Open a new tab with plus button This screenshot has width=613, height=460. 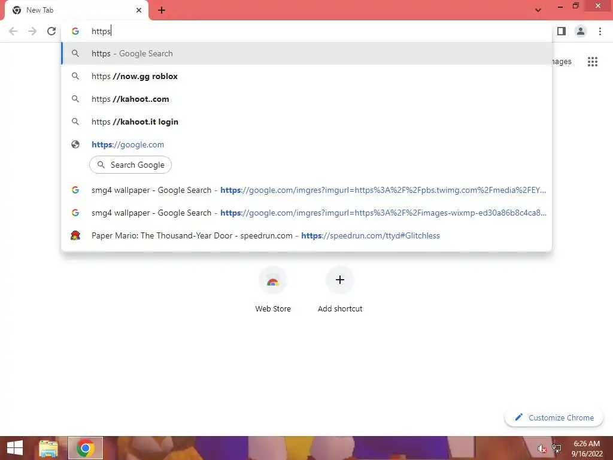[x=162, y=10]
